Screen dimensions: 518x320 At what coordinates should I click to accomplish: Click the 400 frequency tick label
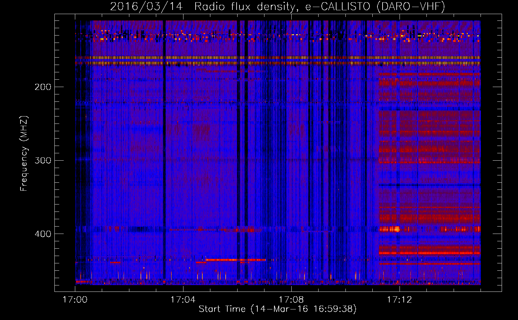tap(43, 234)
